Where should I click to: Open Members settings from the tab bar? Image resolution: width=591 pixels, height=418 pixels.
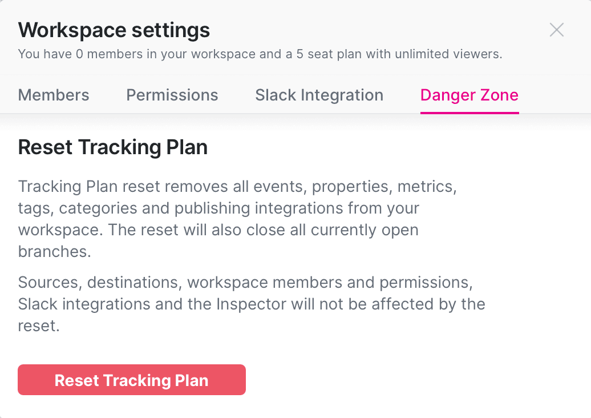click(53, 95)
